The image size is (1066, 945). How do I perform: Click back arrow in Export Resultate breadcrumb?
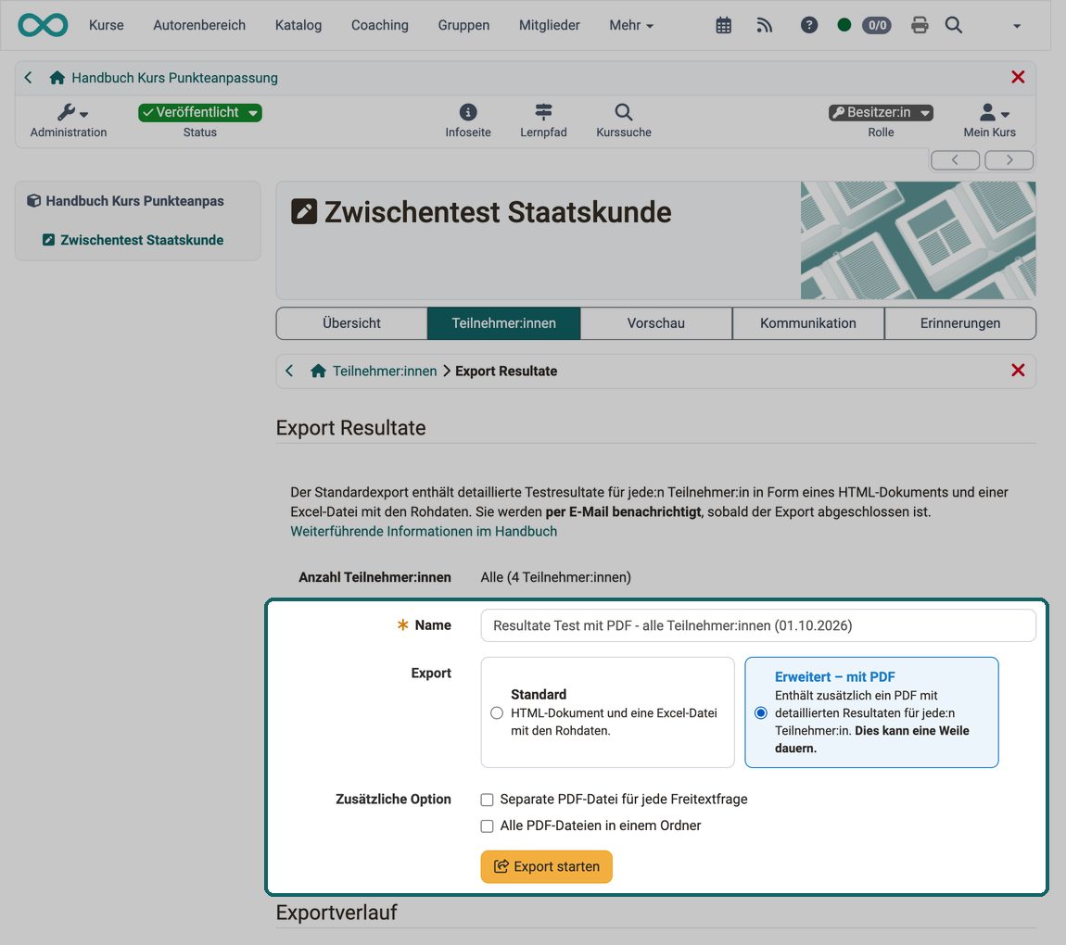click(x=289, y=371)
